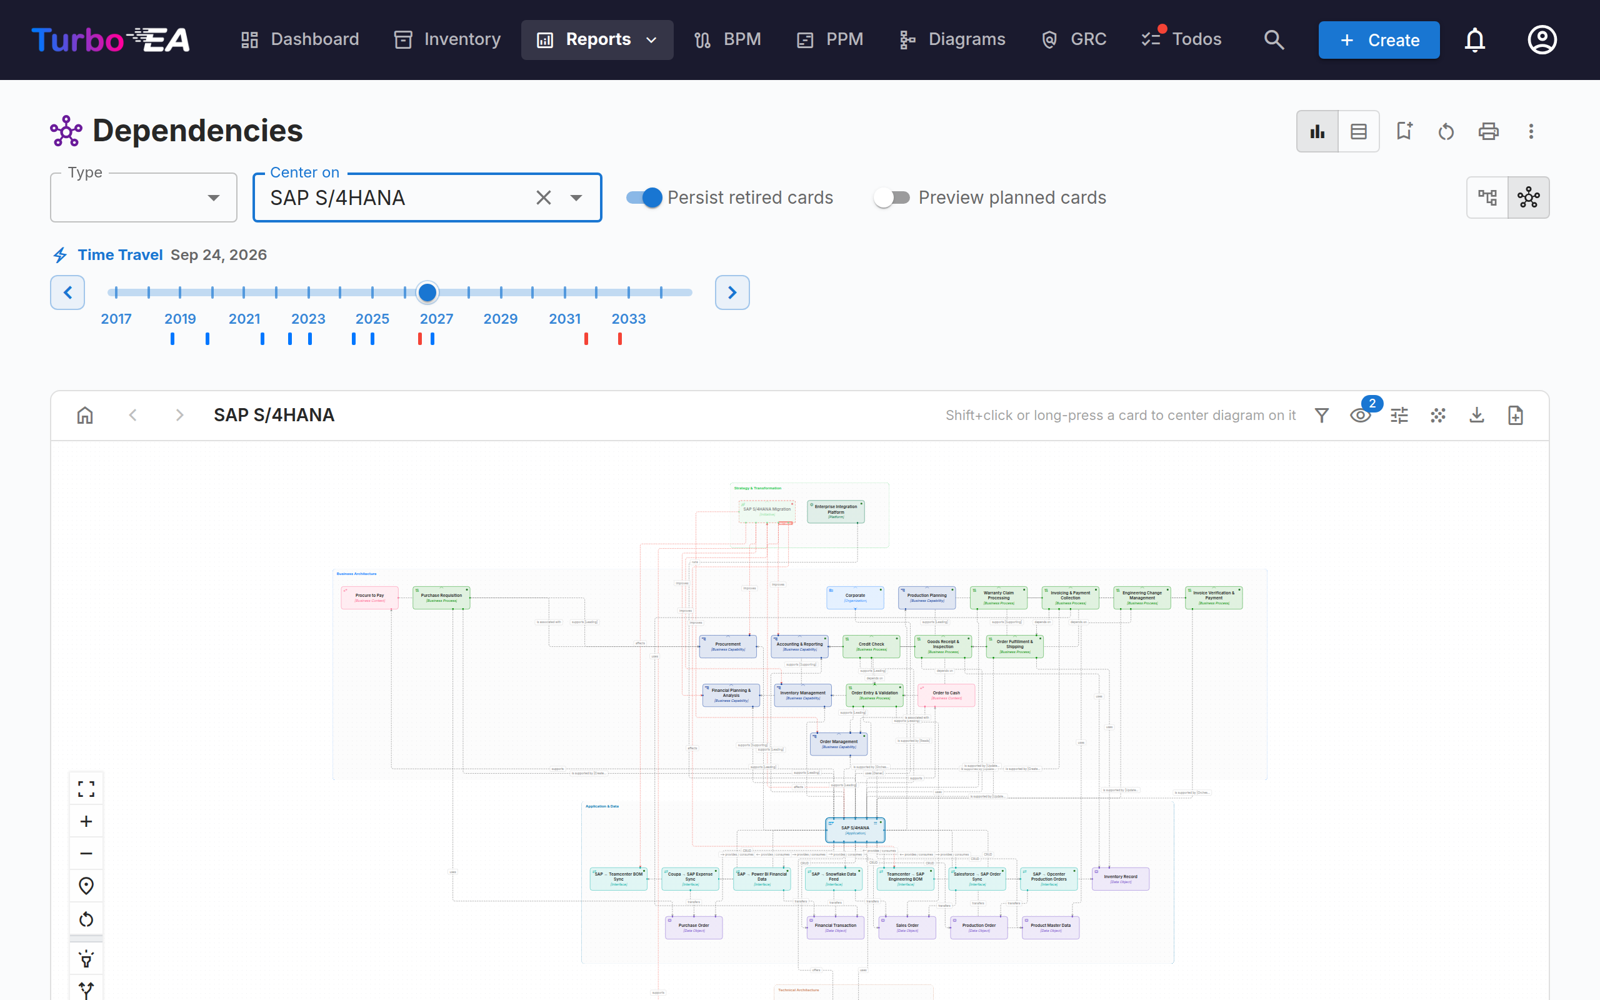Click the scatter dots layout icon
Viewport: 1600px width, 1000px height.
pyautogui.click(x=1438, y=416)
